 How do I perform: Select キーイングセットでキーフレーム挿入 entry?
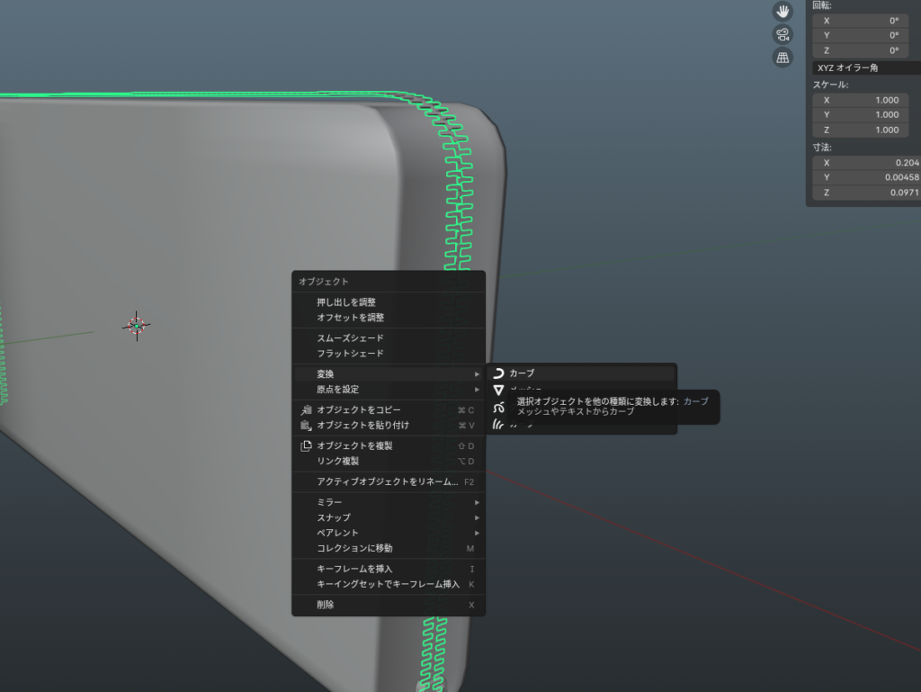tap(389, 584)
